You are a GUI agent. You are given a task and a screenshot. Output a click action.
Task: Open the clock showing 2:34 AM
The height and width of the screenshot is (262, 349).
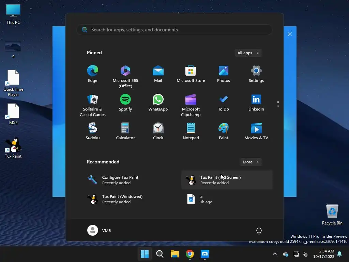[x=324, y=254]
